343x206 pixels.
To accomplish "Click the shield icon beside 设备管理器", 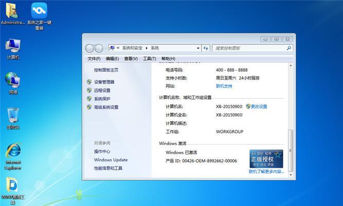I will click(89, 82).
